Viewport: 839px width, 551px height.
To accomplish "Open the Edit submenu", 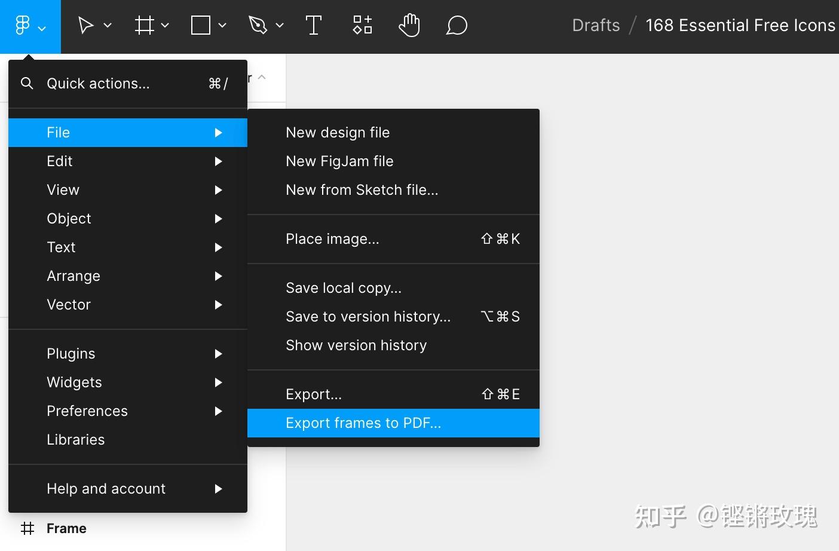I will pyautogui.click(x=59, y=161).
